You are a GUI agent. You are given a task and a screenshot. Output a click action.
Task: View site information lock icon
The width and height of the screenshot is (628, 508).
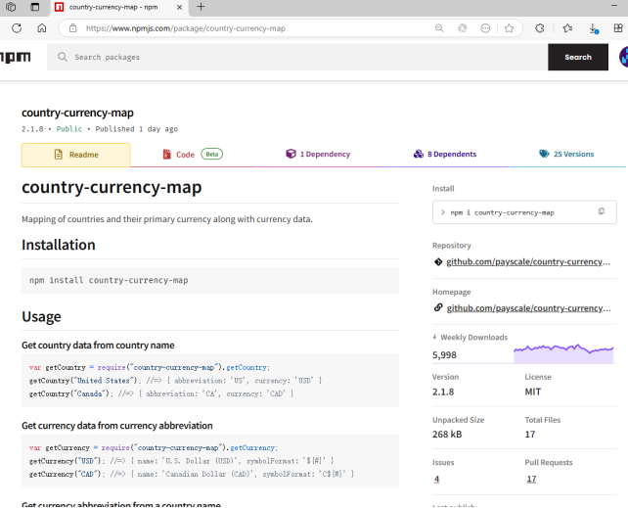tap(72, 28)
